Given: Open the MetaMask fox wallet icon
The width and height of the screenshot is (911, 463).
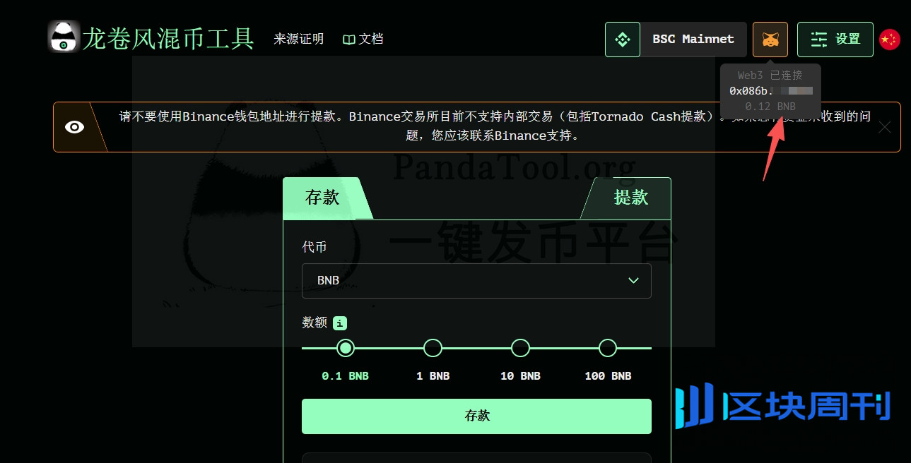Looking at the screenshot, I should [770, 40].
